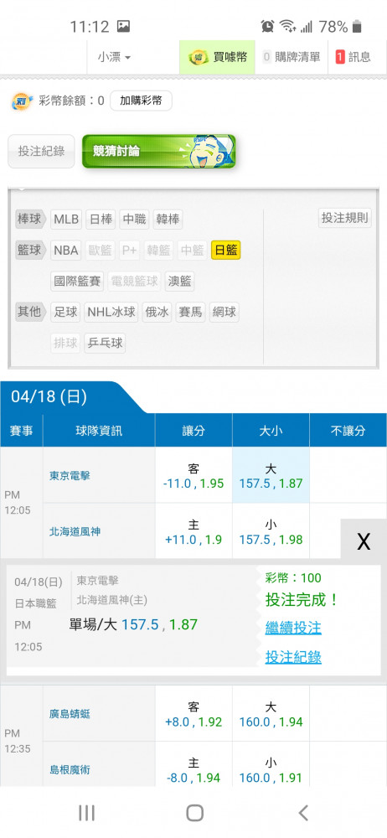The image size is (387, 838).
Task: Open the 購牌清單 cart list
Action: 292,57
